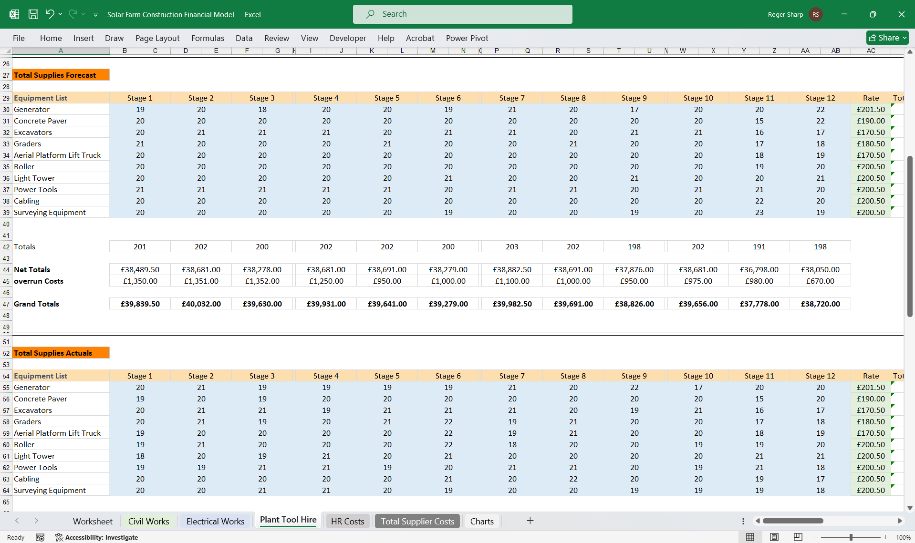Select row 42 header
915x543 pixels.
click(6, 247)
